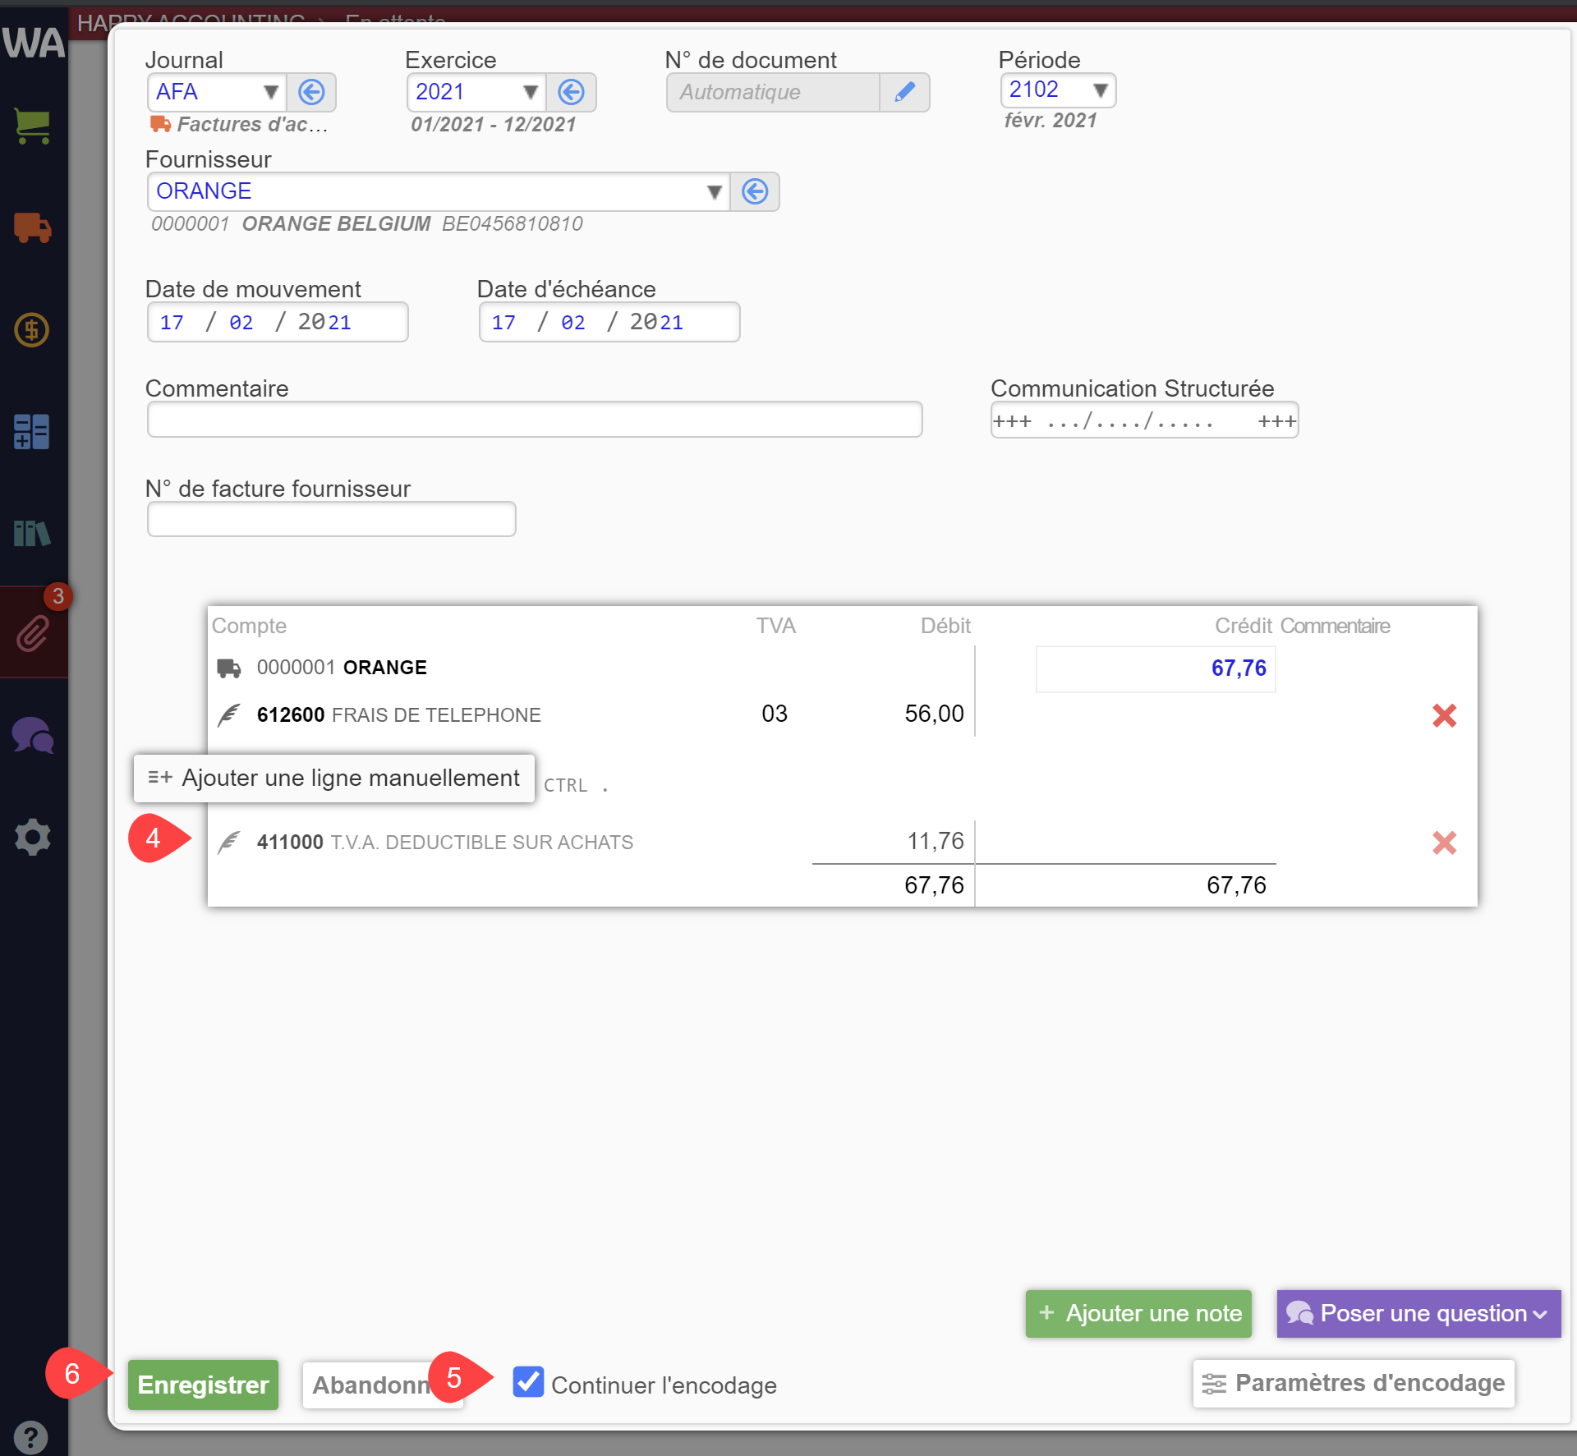Toggle the Continuer l'encodage checkbox
The image size is (1577, 1456).
point(528,1382)
